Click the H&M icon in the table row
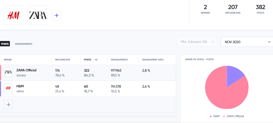Viewport: 273px width, 123px height. (8, 89)
